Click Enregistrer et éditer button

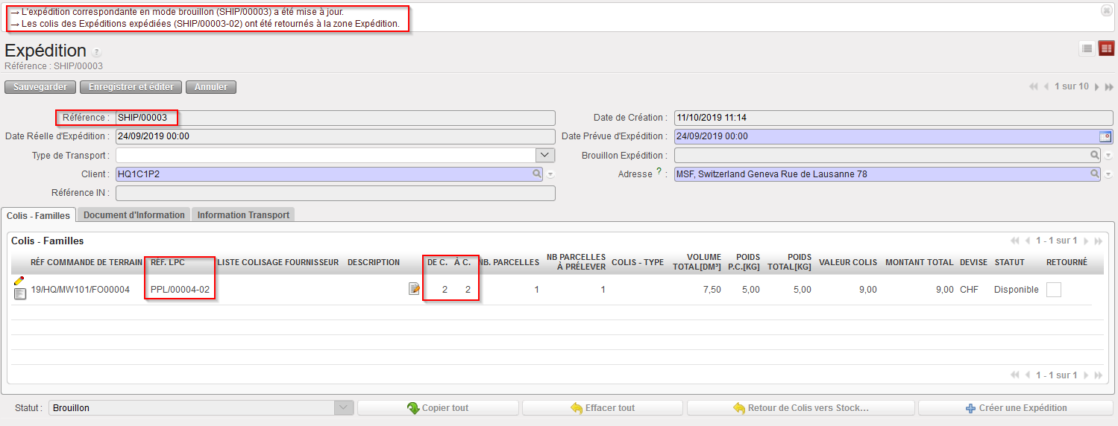pos(131,87)
